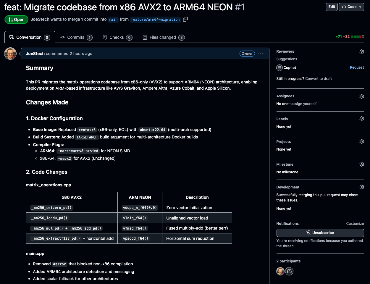Switch to the Files changed tab
This screenshot has width=370, height=284.
163,37
